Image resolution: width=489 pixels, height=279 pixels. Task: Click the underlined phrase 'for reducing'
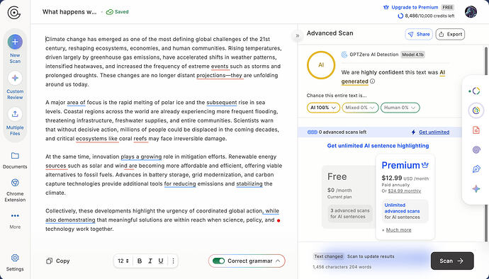pos(180,183)
